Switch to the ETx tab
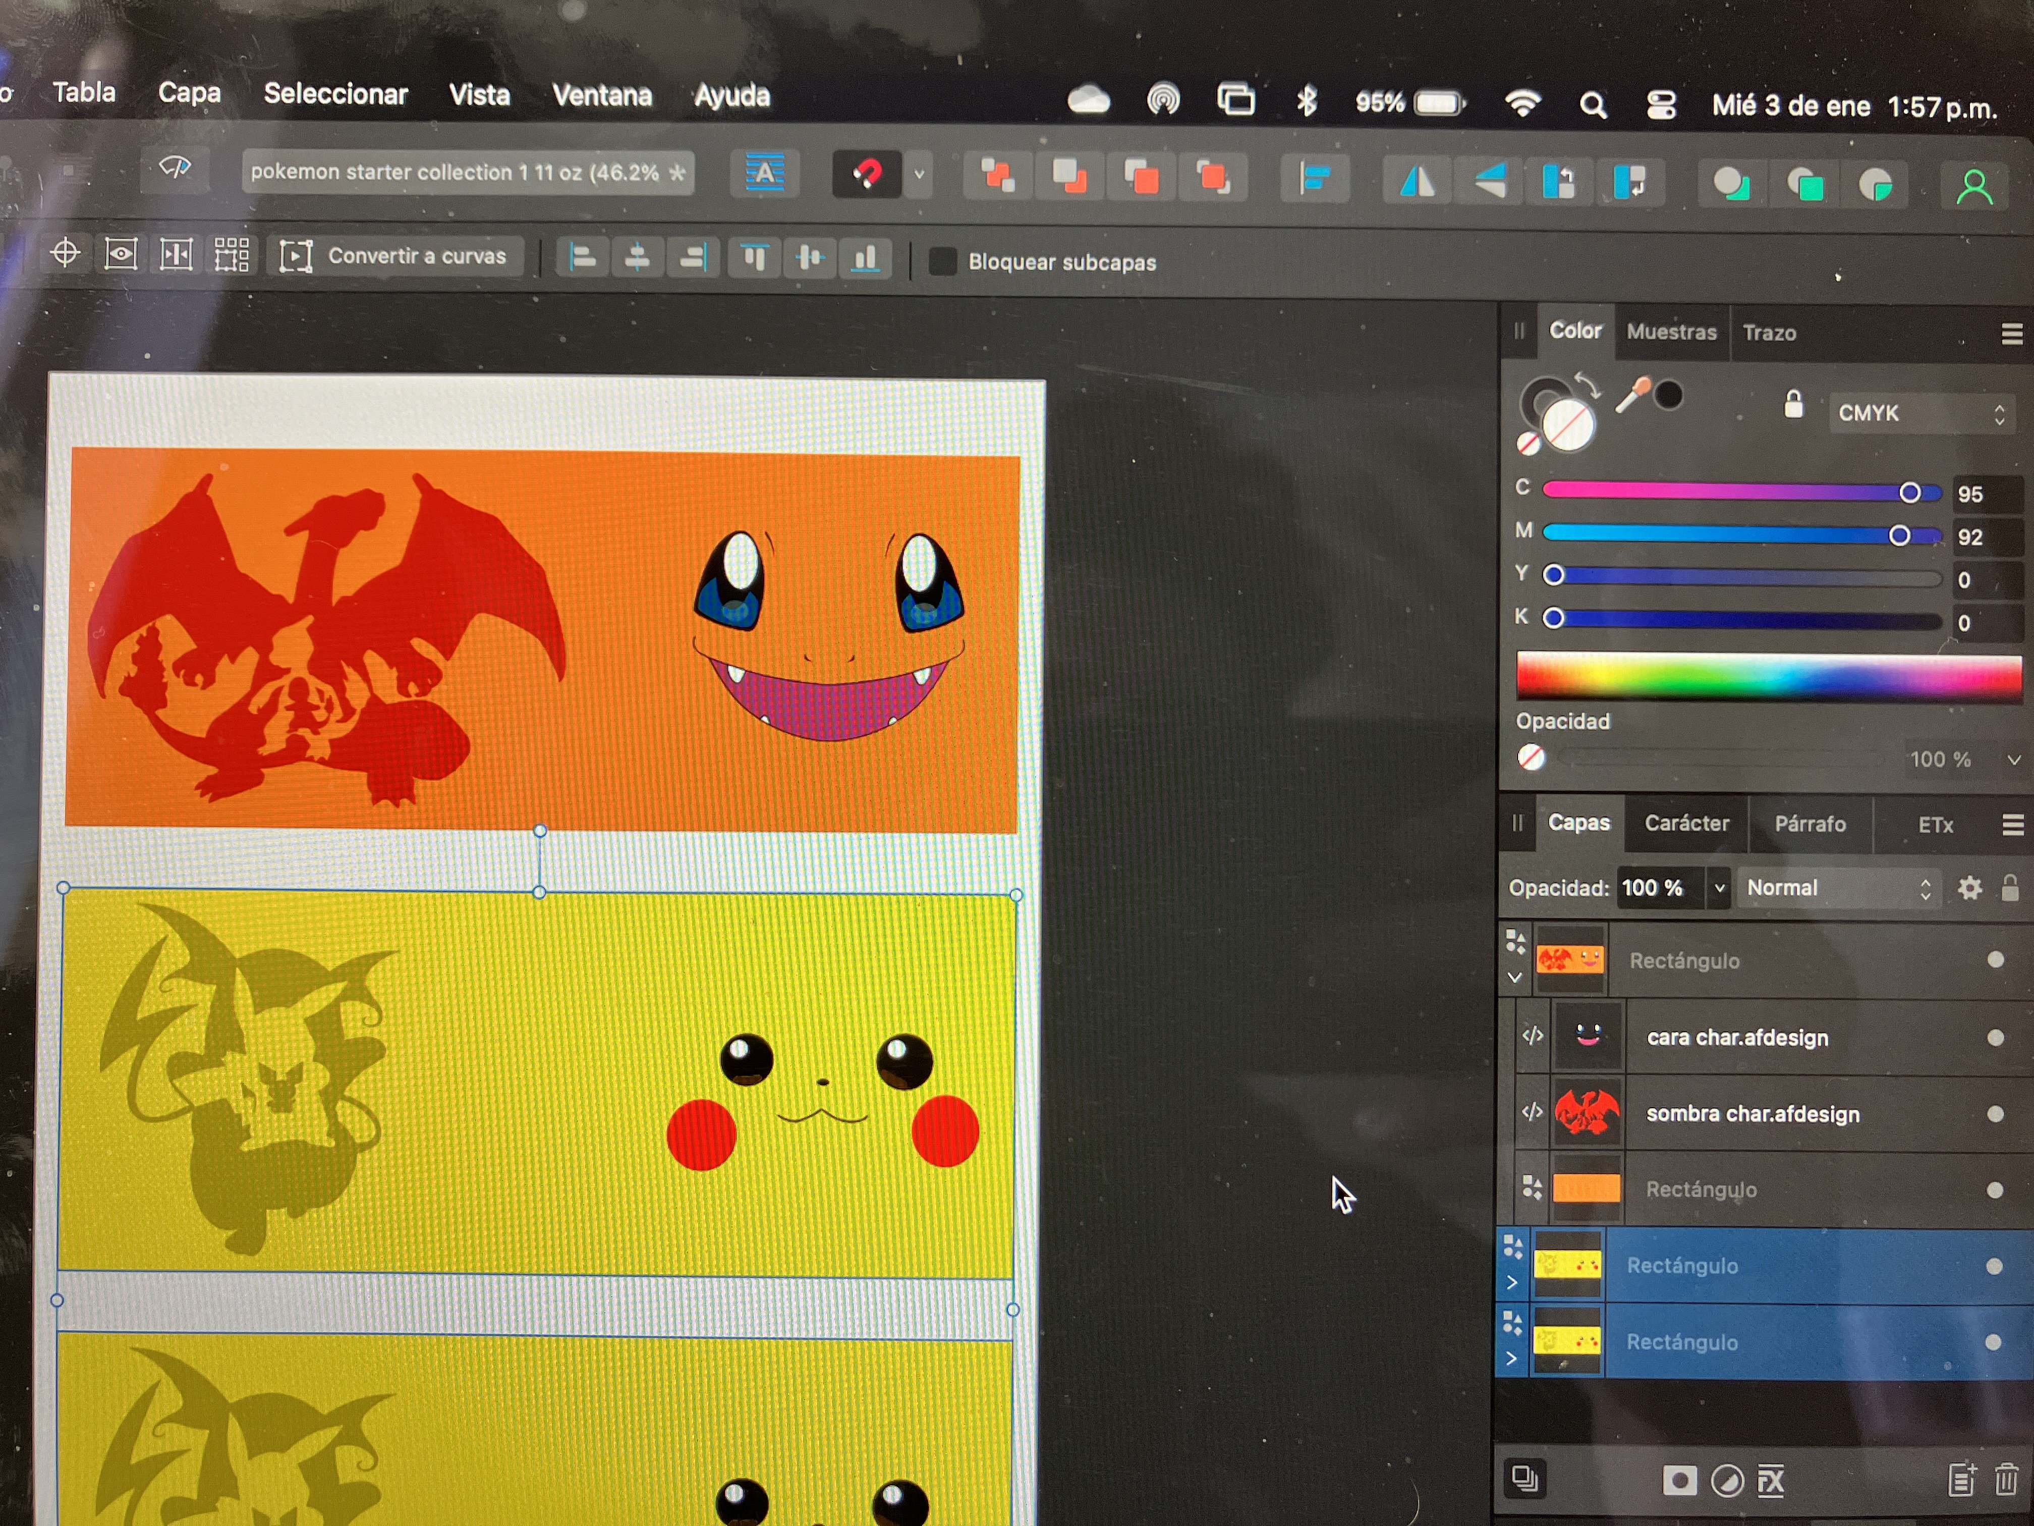The image size is (2034, 1526). point(1935,825)
